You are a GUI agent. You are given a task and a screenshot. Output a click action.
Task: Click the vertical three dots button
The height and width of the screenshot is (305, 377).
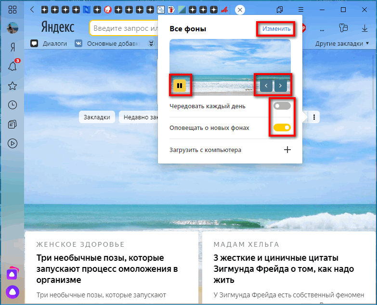[314, 117]
